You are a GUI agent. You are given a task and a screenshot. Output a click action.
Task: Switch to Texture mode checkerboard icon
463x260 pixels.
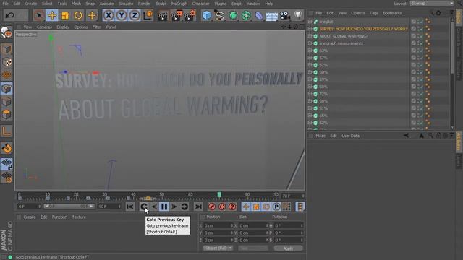click(7, 63)
